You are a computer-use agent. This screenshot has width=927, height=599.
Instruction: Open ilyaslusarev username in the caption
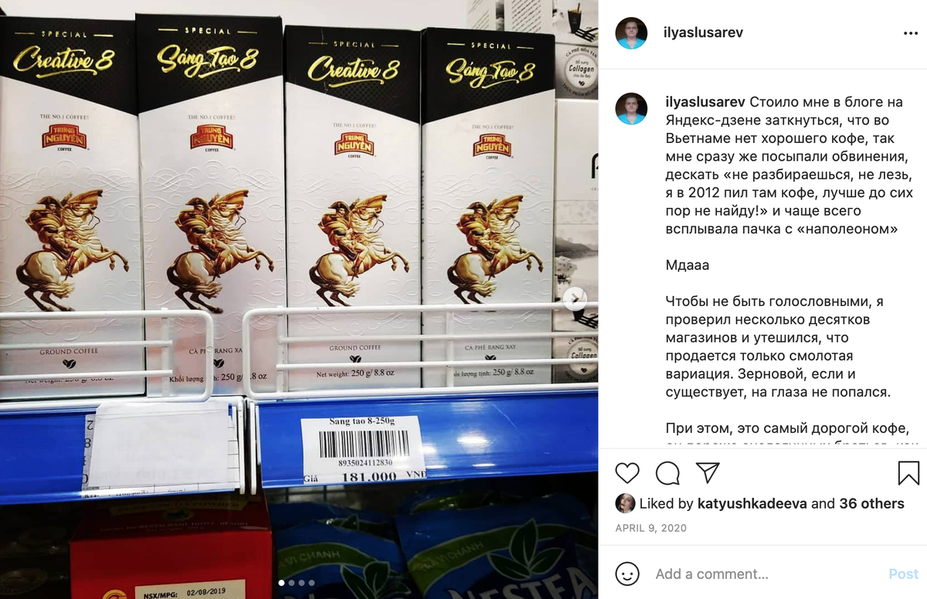click(705, 102)
